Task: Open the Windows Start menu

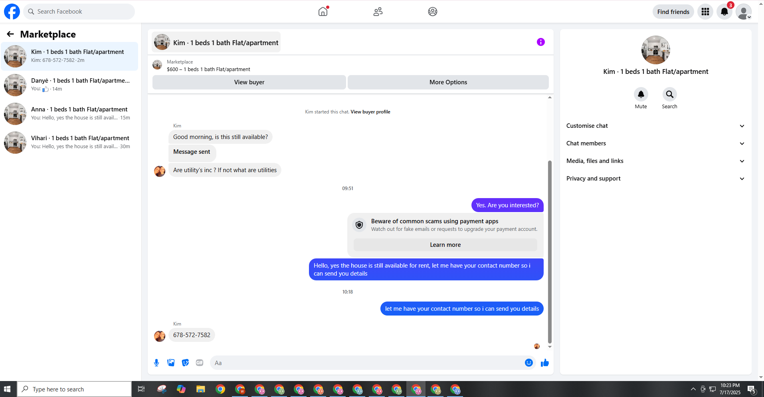Action: click(7, 389)
